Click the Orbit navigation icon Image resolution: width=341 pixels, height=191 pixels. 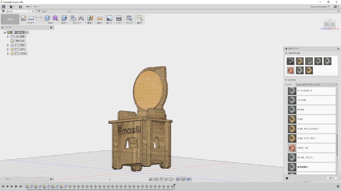[150, 179]
